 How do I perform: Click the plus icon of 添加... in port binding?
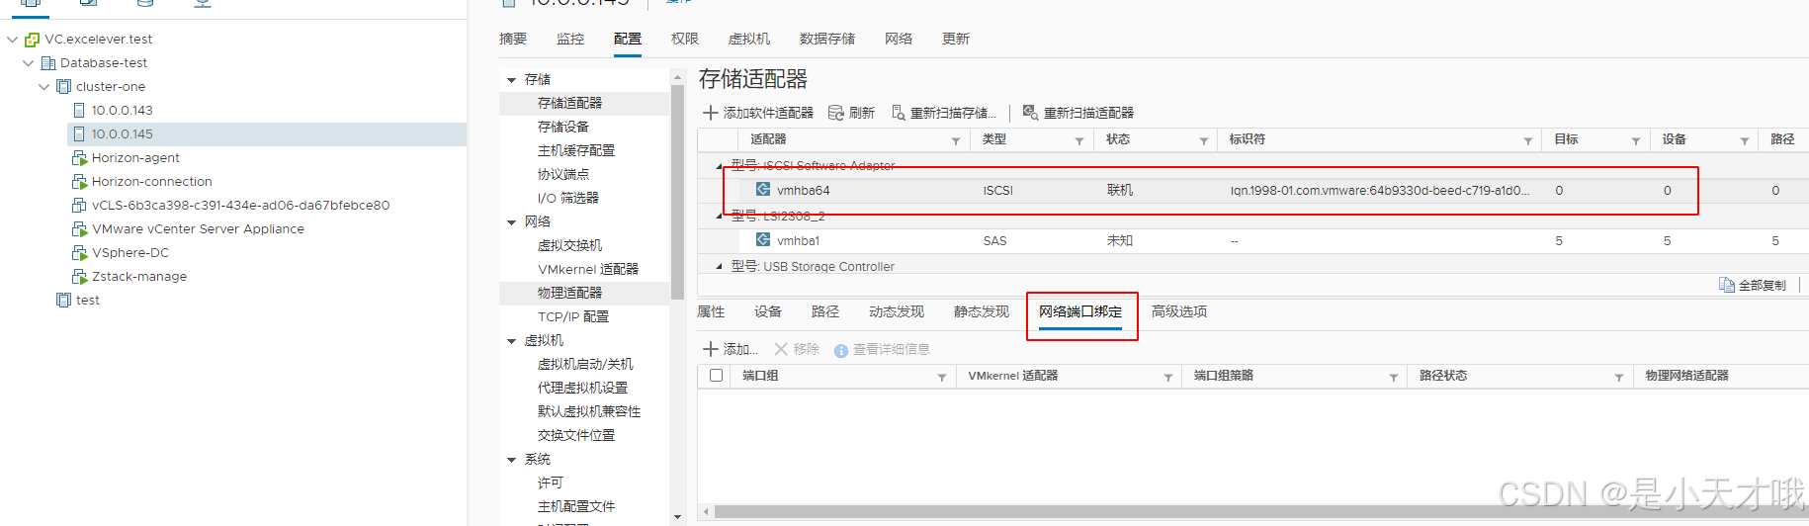pyautogui.click(x=710, y=349)
